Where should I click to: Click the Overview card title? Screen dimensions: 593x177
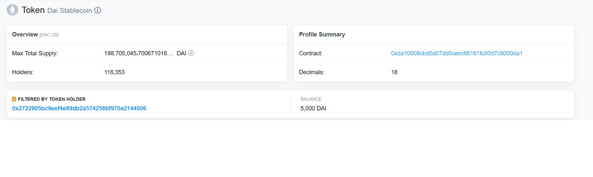point(25,34)
